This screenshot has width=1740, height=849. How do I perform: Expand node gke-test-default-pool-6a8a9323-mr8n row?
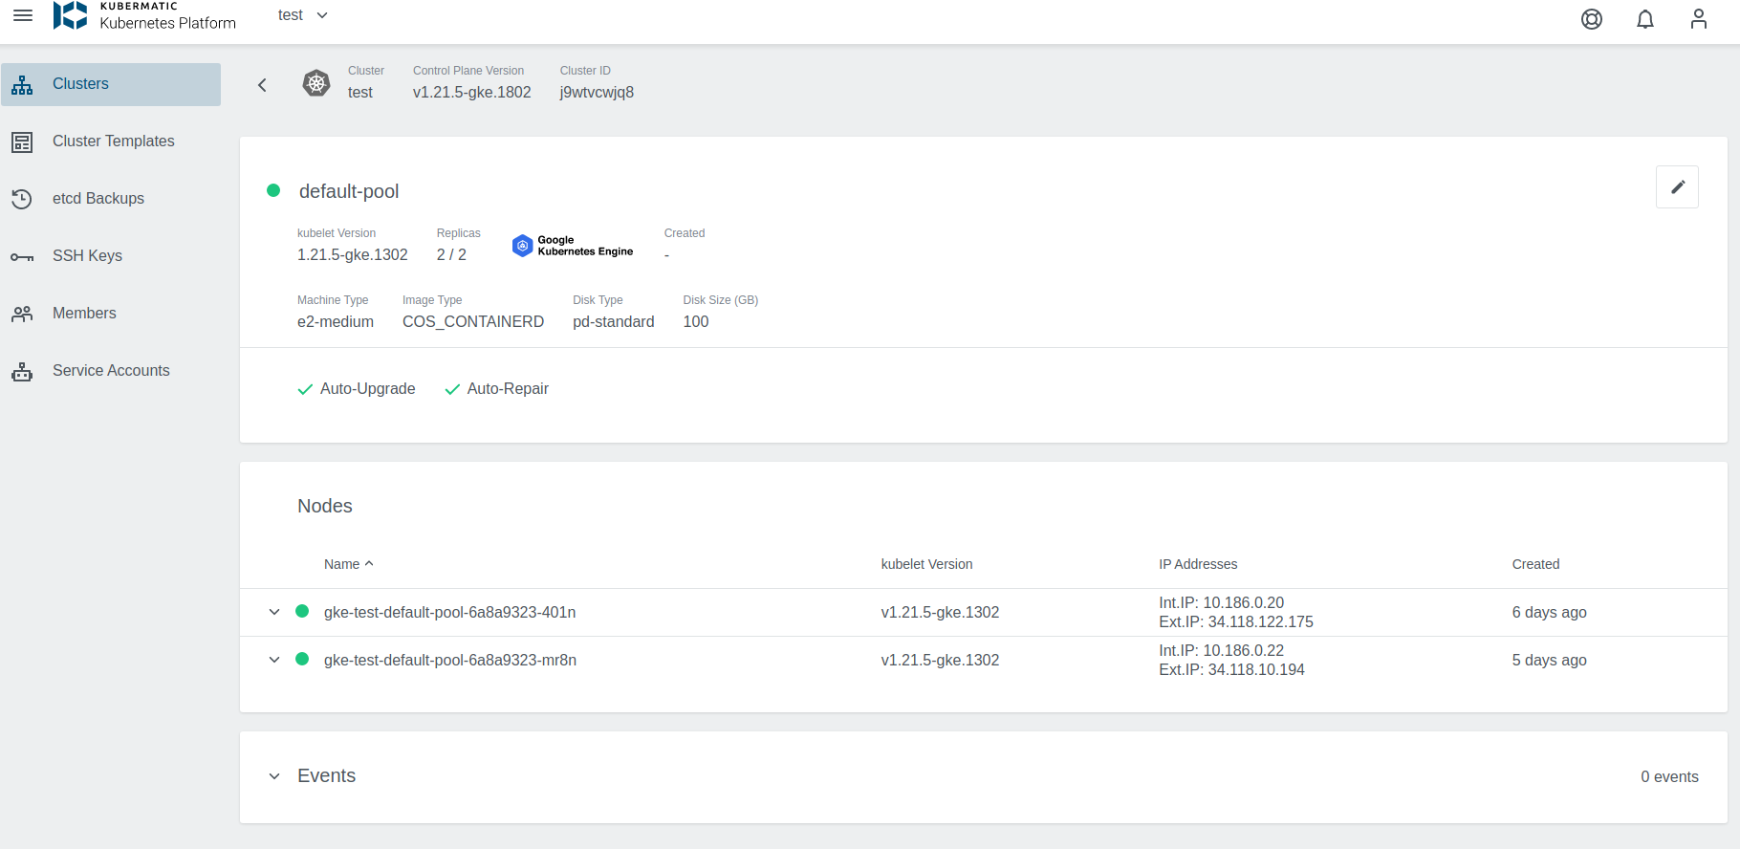click(274, 660)
